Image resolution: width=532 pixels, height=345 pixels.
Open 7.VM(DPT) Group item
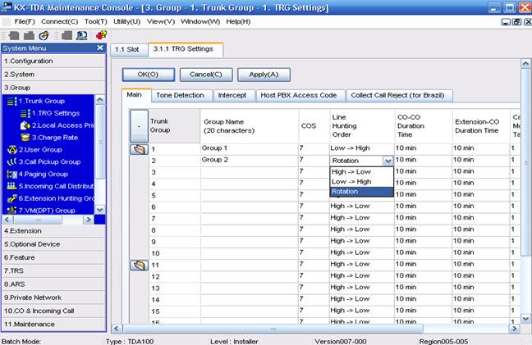point(41,211)
